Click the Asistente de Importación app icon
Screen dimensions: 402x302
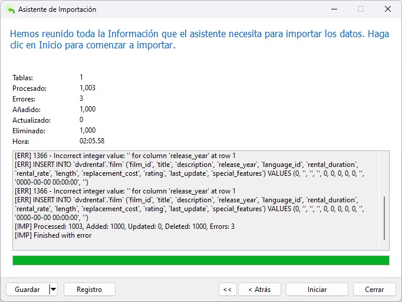(10, 9)
